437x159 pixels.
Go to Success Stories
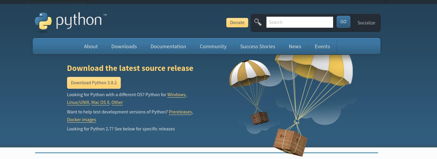pyautogui.click(x=257, y=46)
